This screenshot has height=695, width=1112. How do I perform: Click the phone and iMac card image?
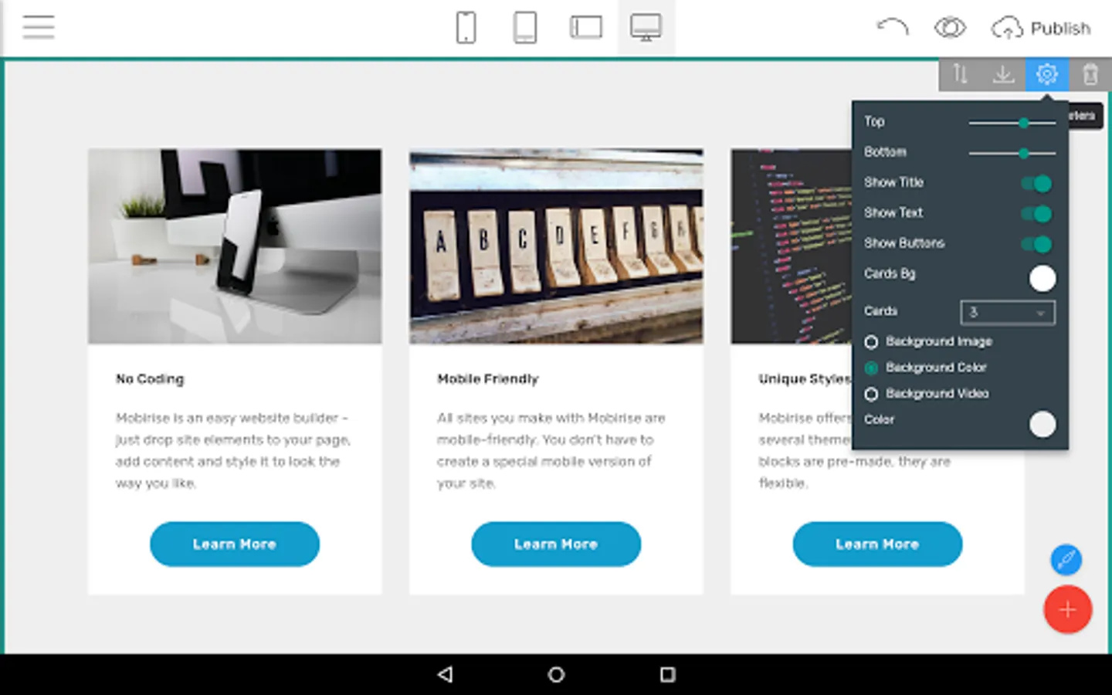pyautogui.click(x=235, y=246)
